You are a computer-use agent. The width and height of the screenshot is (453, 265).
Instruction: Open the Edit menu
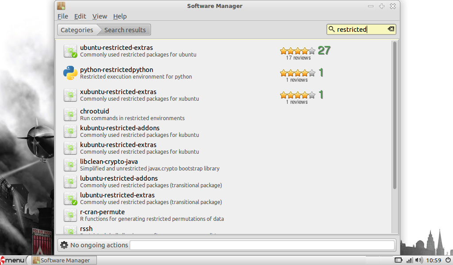click(x=80, y=16)
